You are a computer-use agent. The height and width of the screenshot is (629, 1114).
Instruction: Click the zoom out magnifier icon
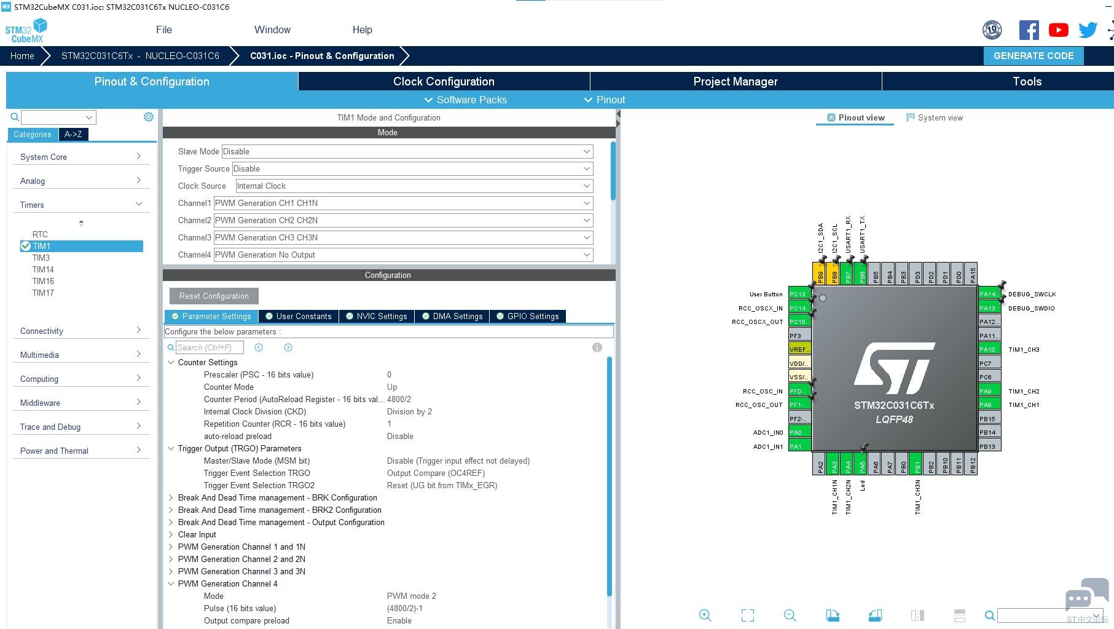790,615
